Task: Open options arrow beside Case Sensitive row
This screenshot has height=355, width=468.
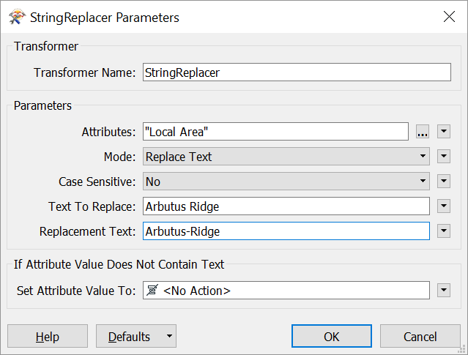Action: pyautogui.click(x=444, y=181)
